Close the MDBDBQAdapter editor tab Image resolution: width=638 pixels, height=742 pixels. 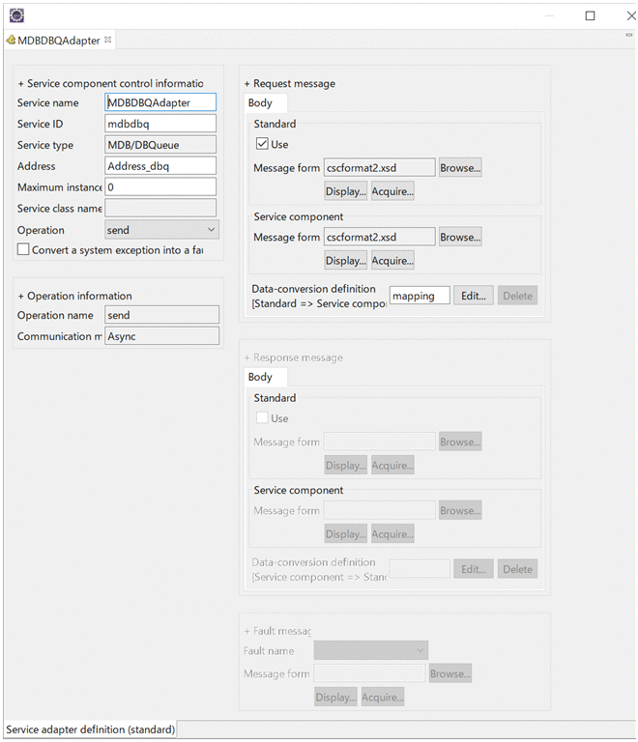(x=108, y=40)
